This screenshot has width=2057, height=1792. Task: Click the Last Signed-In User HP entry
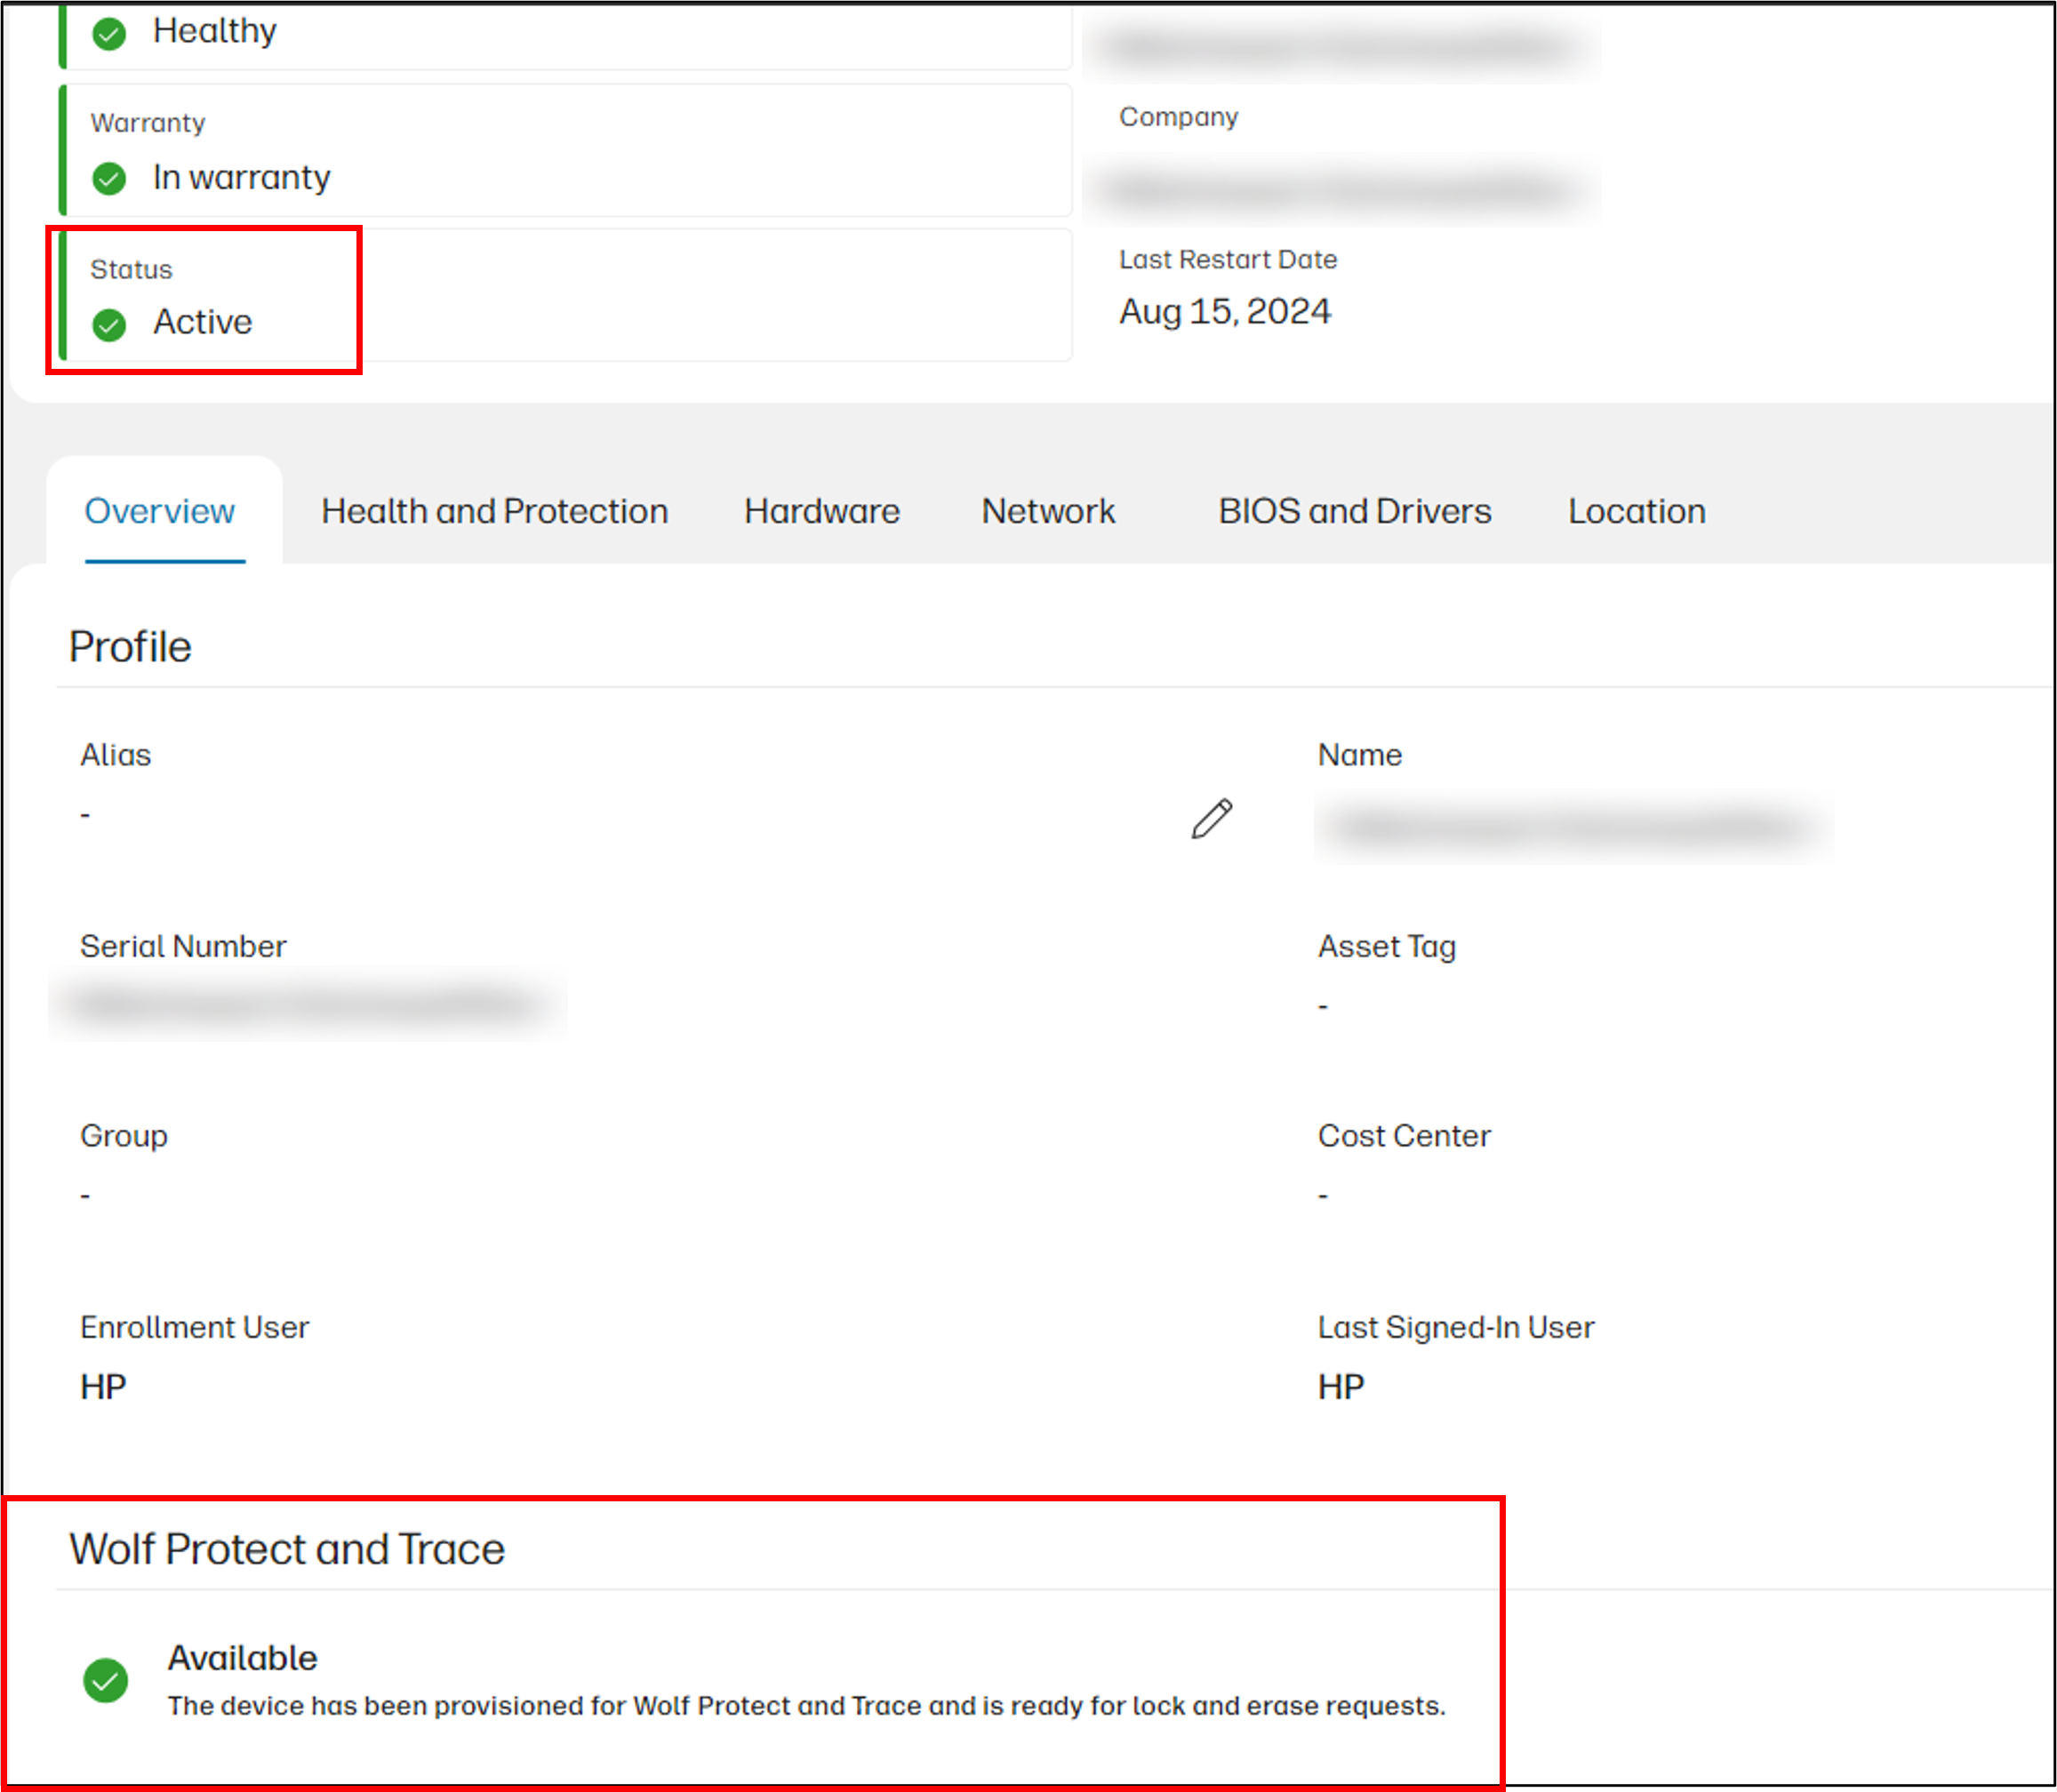tap(1340, 1386)
